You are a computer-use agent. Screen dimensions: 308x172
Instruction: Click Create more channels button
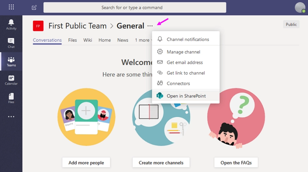tap(161, 162)
